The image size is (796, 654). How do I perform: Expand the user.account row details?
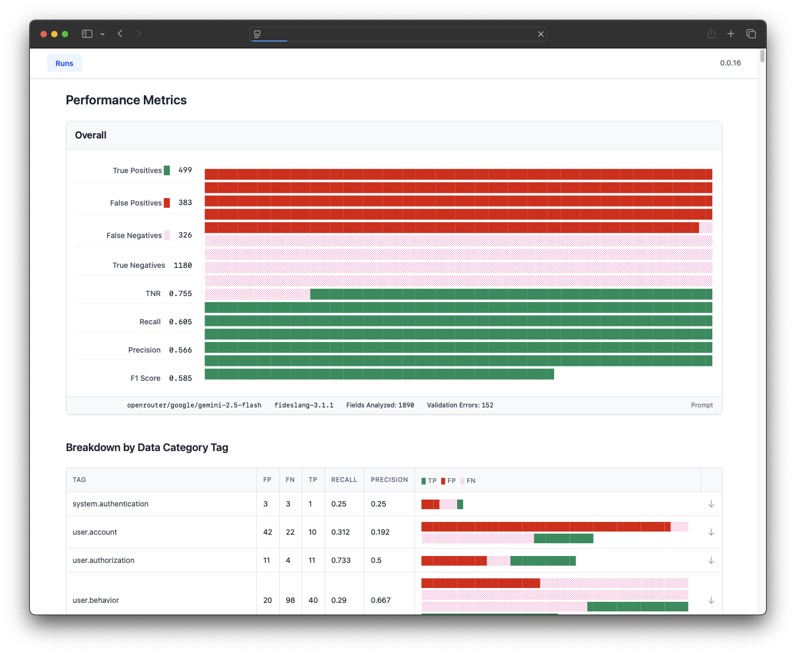coord(711,532)
